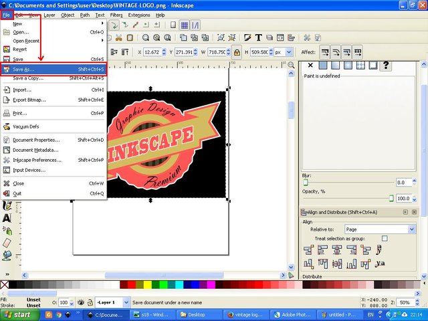Image resolution: width=428 pixels, height=321 pixels.
Task: Open the Relative to Page dropdown
Action: click(381, 229)
